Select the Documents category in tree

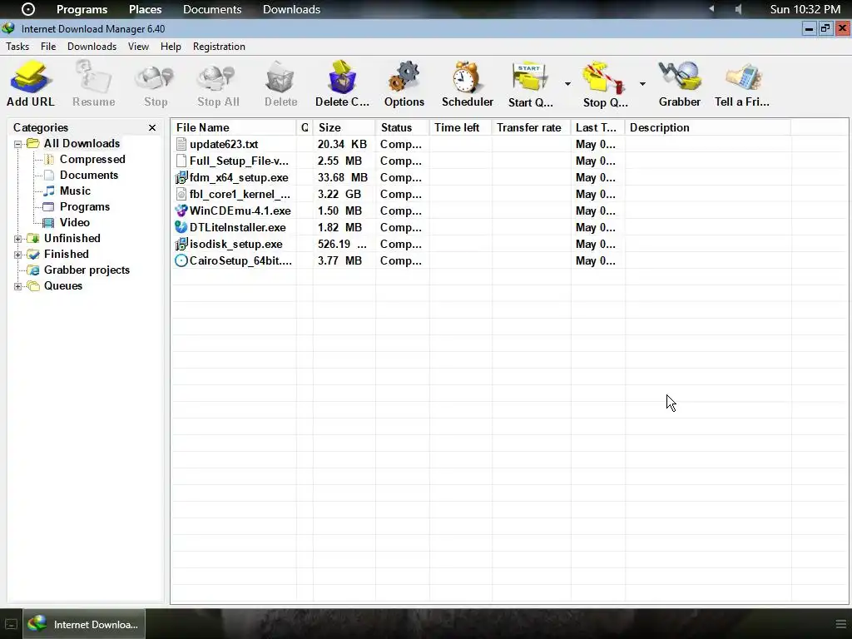pyautogui.click(x=88, y=175)
